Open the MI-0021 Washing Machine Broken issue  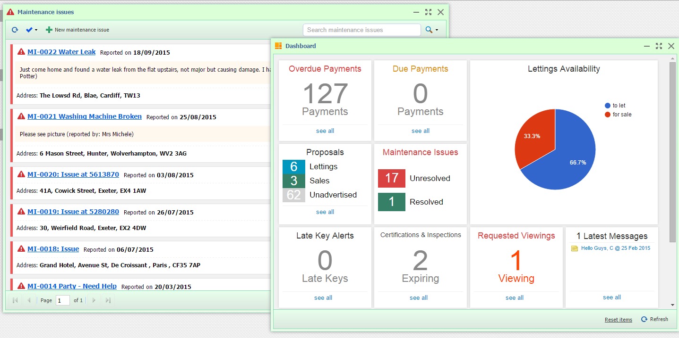pyautogui.click(x=85, y=116)
